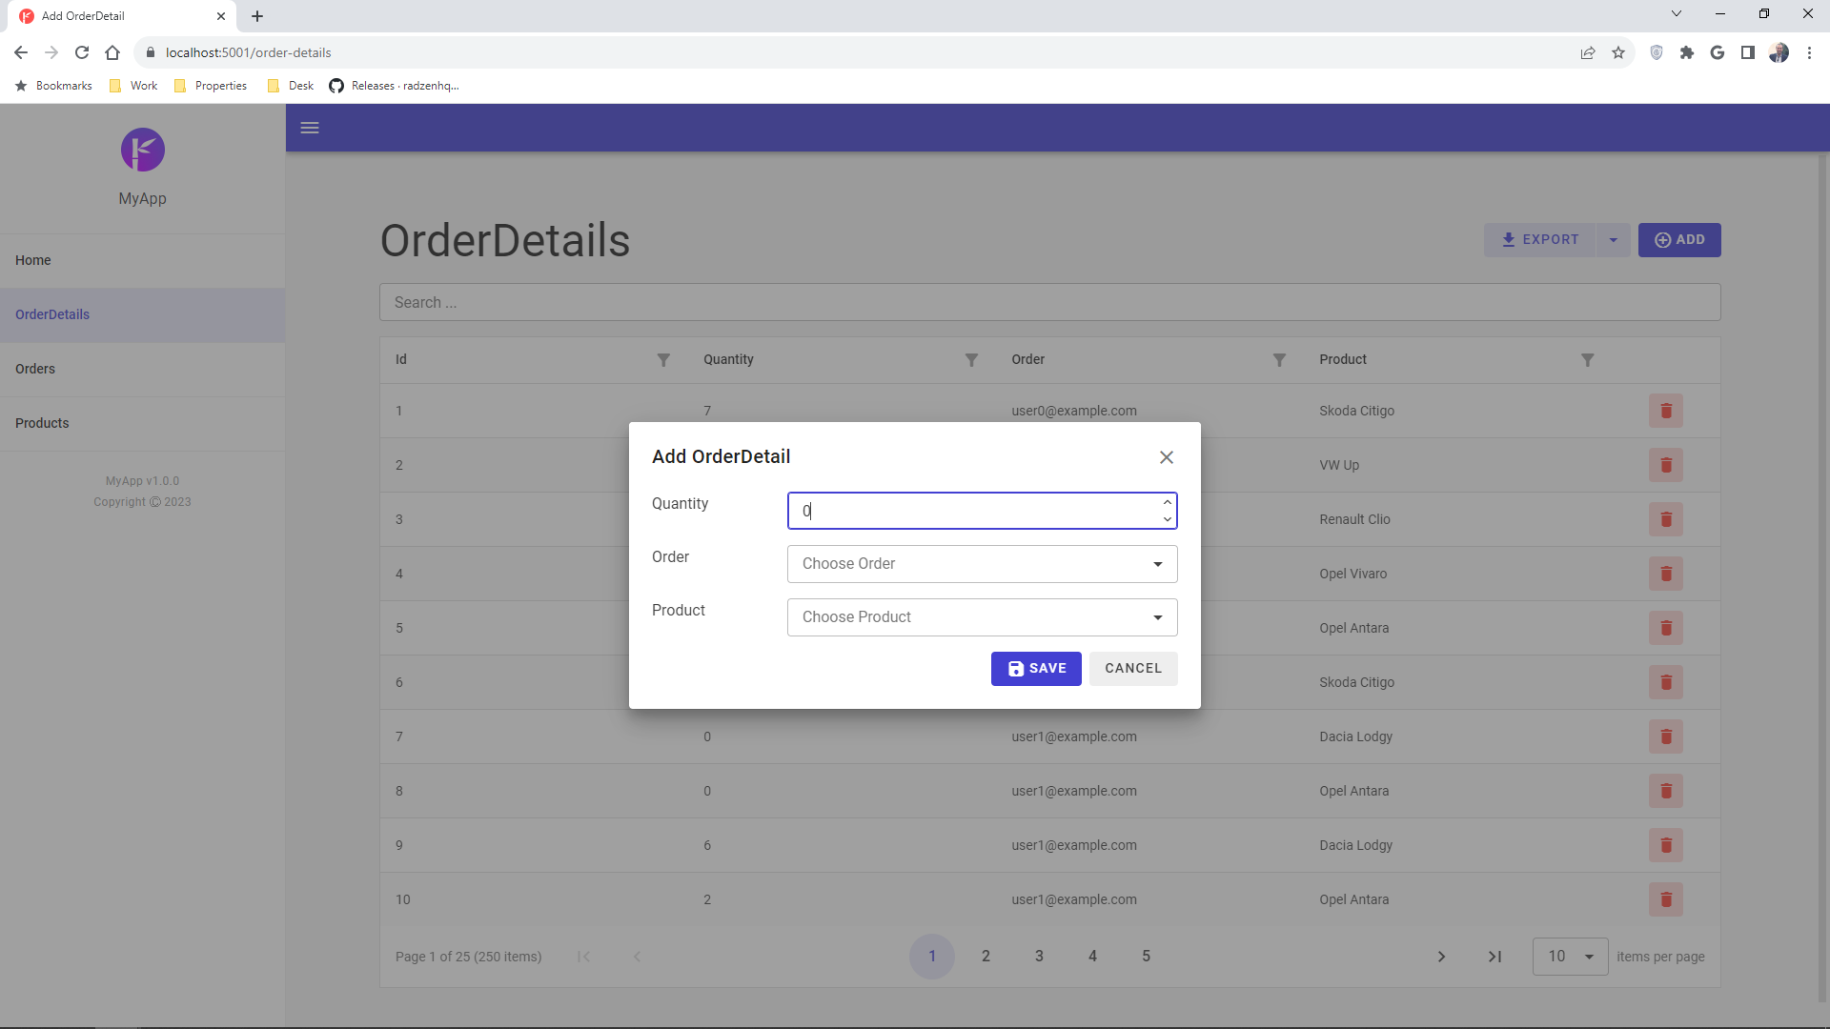Open the Product column filter
Viewport: 1830px width, 1029px height.
click(1587, 360)
